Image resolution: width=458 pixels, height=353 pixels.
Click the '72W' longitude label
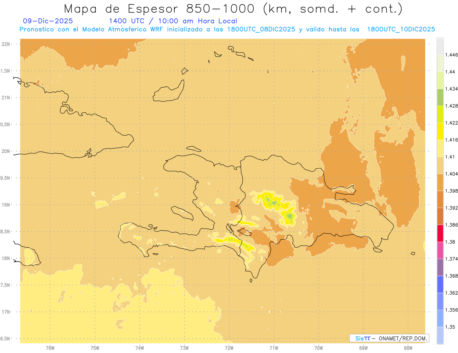tap(229, 348)
